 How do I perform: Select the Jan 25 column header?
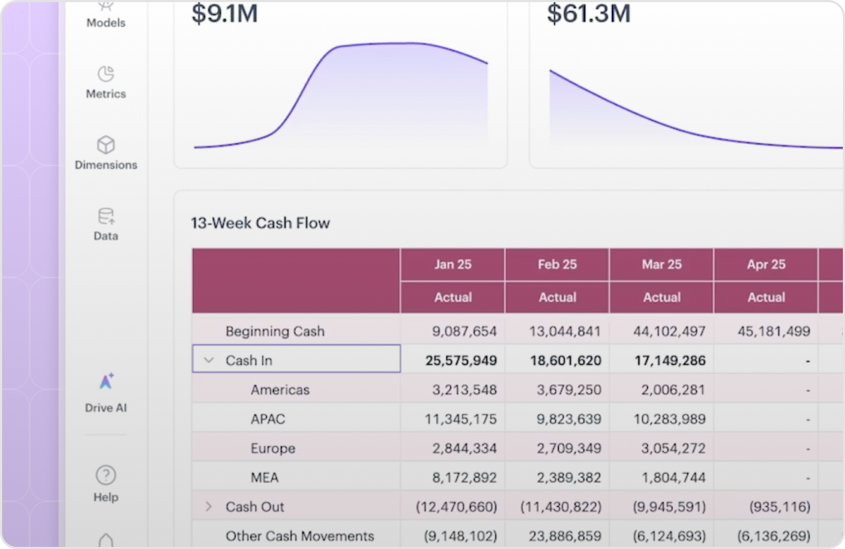tap(453, 265)
